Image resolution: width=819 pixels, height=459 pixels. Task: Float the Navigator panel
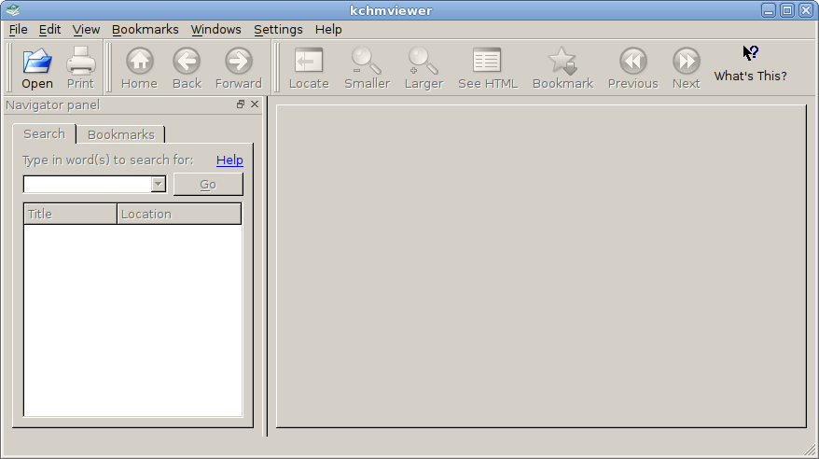coord(241,104)
